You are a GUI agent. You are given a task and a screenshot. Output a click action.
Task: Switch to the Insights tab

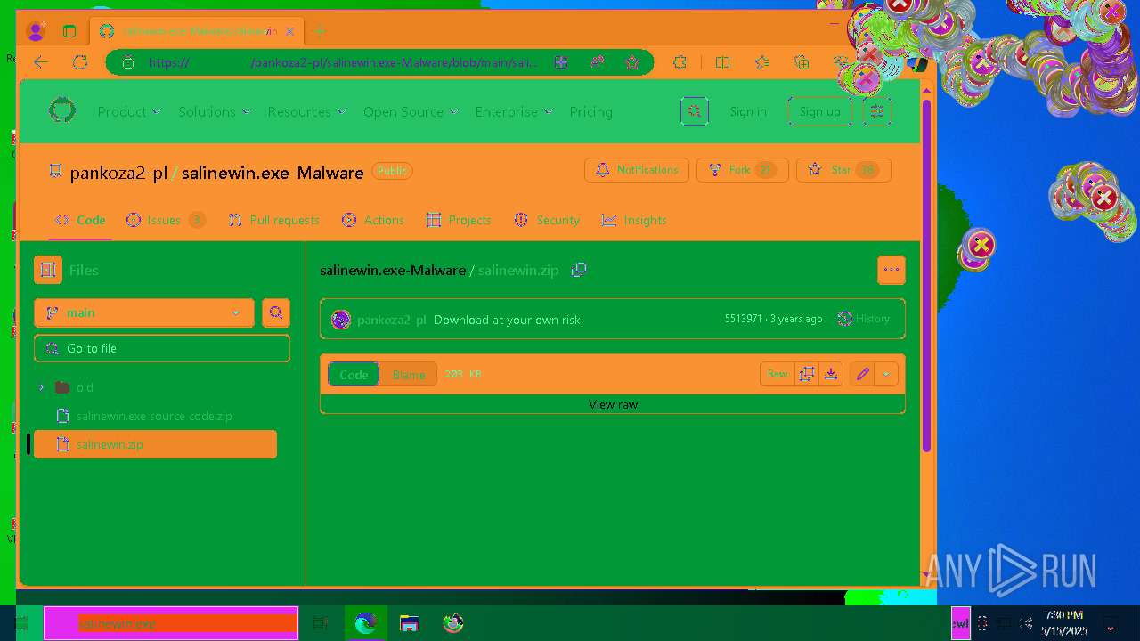pos(634,220)
